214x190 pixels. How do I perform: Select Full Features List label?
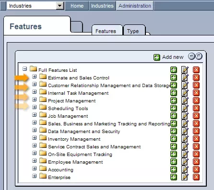click(58, 70)
